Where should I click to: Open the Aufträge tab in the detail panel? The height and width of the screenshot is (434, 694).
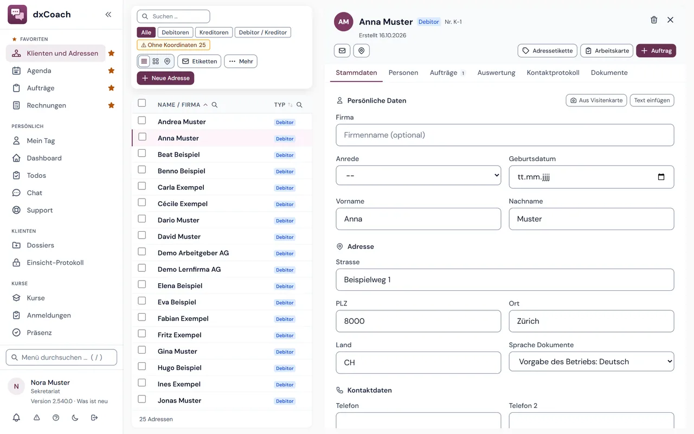447,73
